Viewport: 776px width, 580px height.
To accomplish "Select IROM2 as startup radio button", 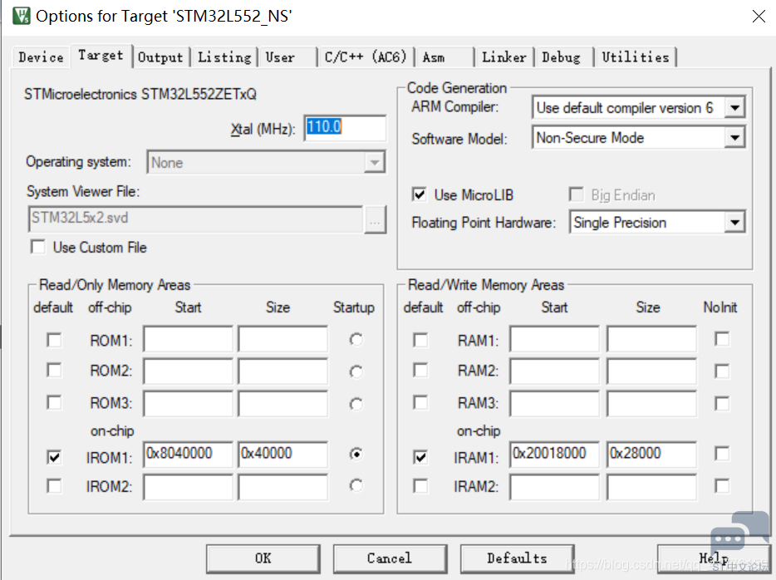I will pyautogui.click(x=356, y=485).
